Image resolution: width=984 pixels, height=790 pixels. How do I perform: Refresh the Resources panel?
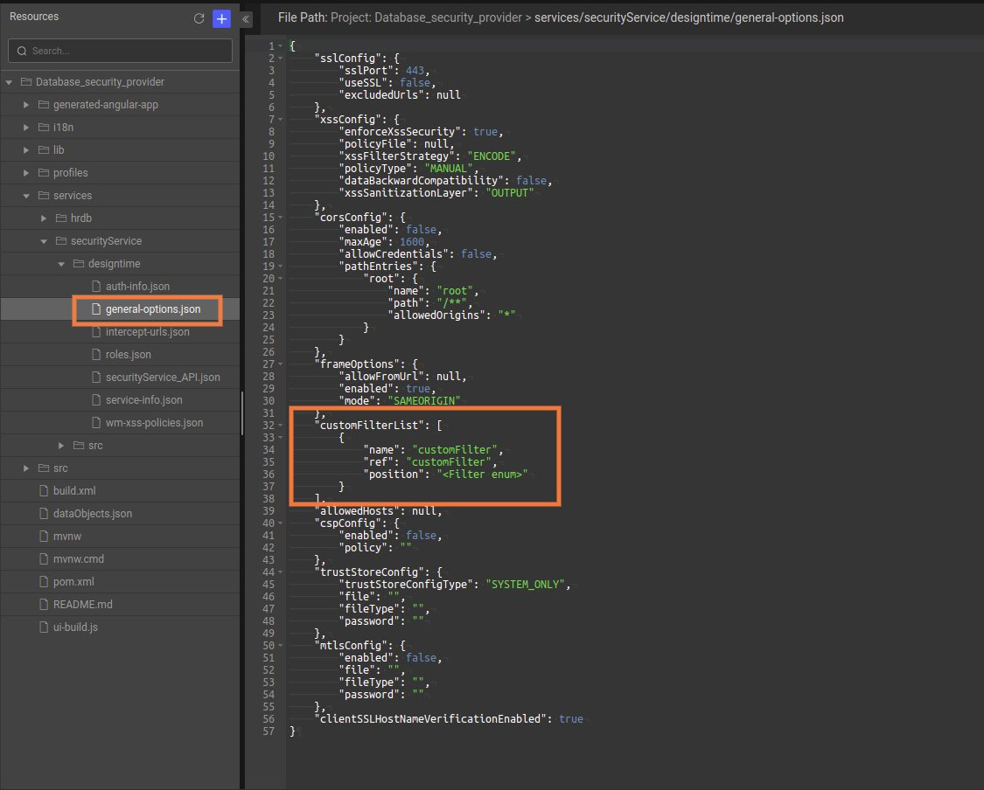coord(199,17)
